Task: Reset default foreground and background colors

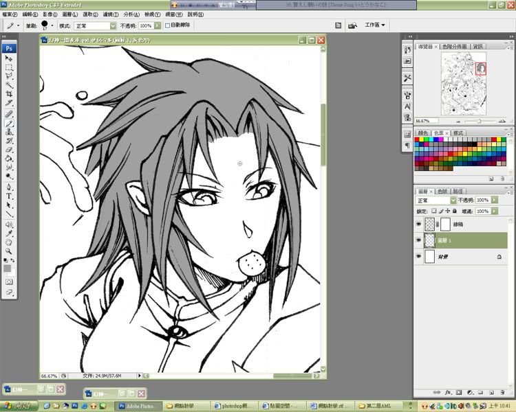Action: click(6, 260)
